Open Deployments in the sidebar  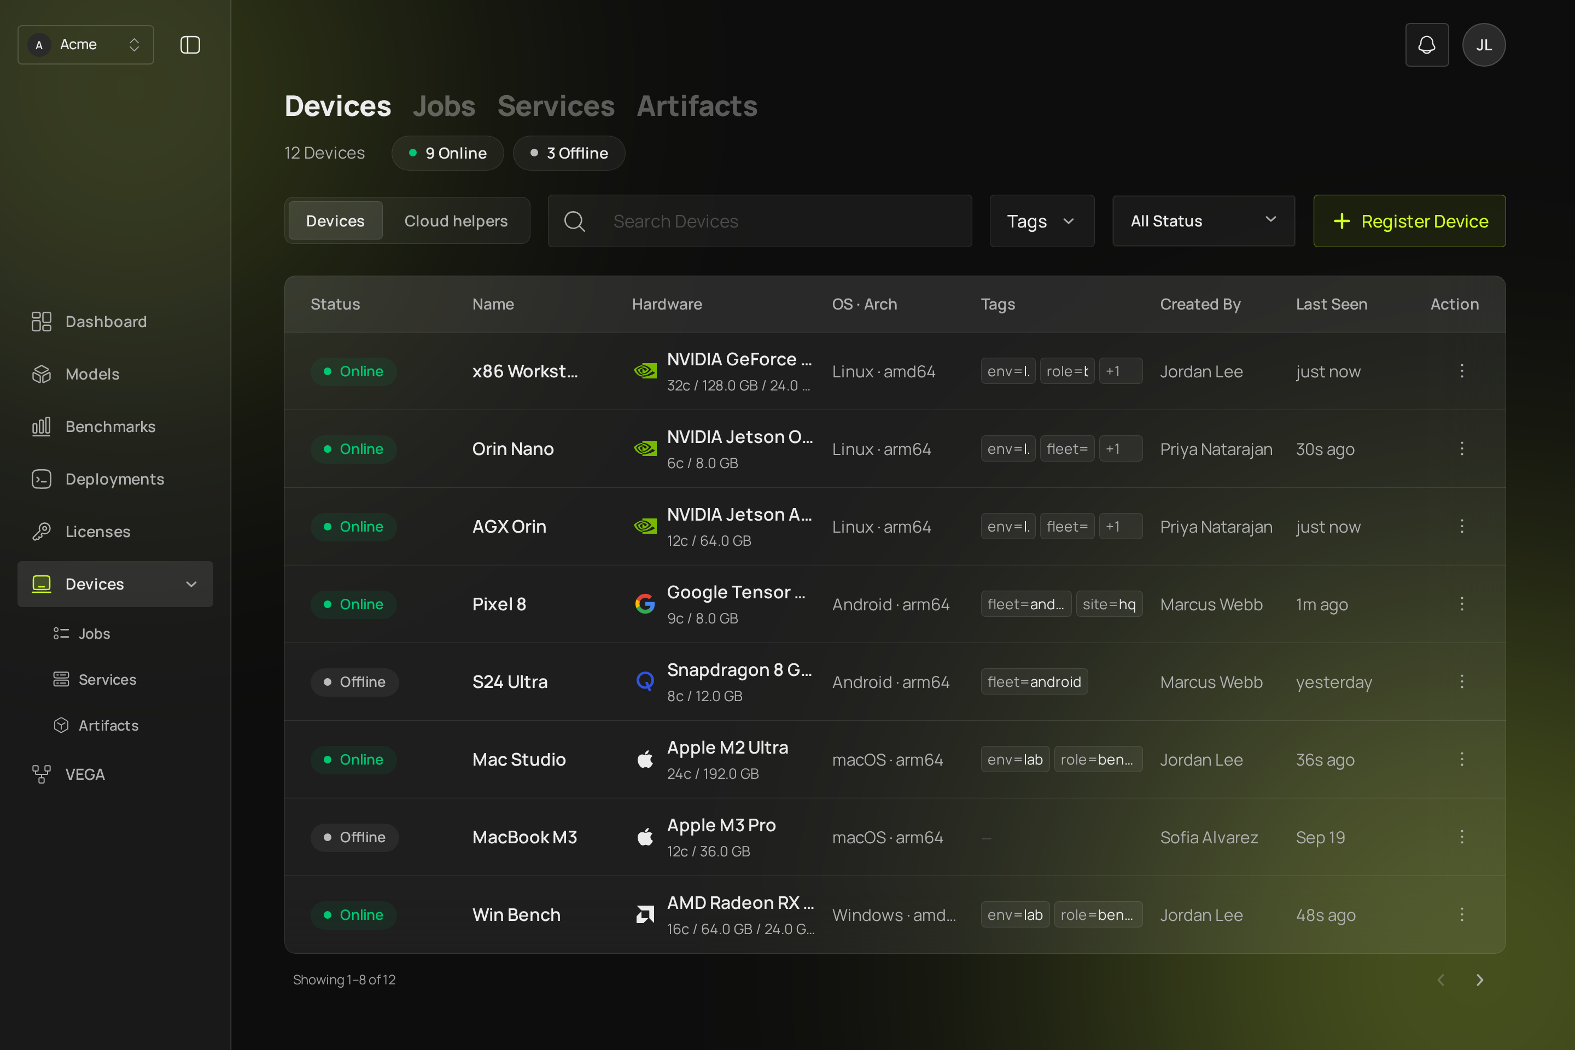115,479
